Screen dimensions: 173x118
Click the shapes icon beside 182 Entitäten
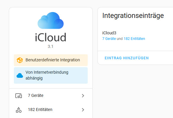tap(19, 110)
